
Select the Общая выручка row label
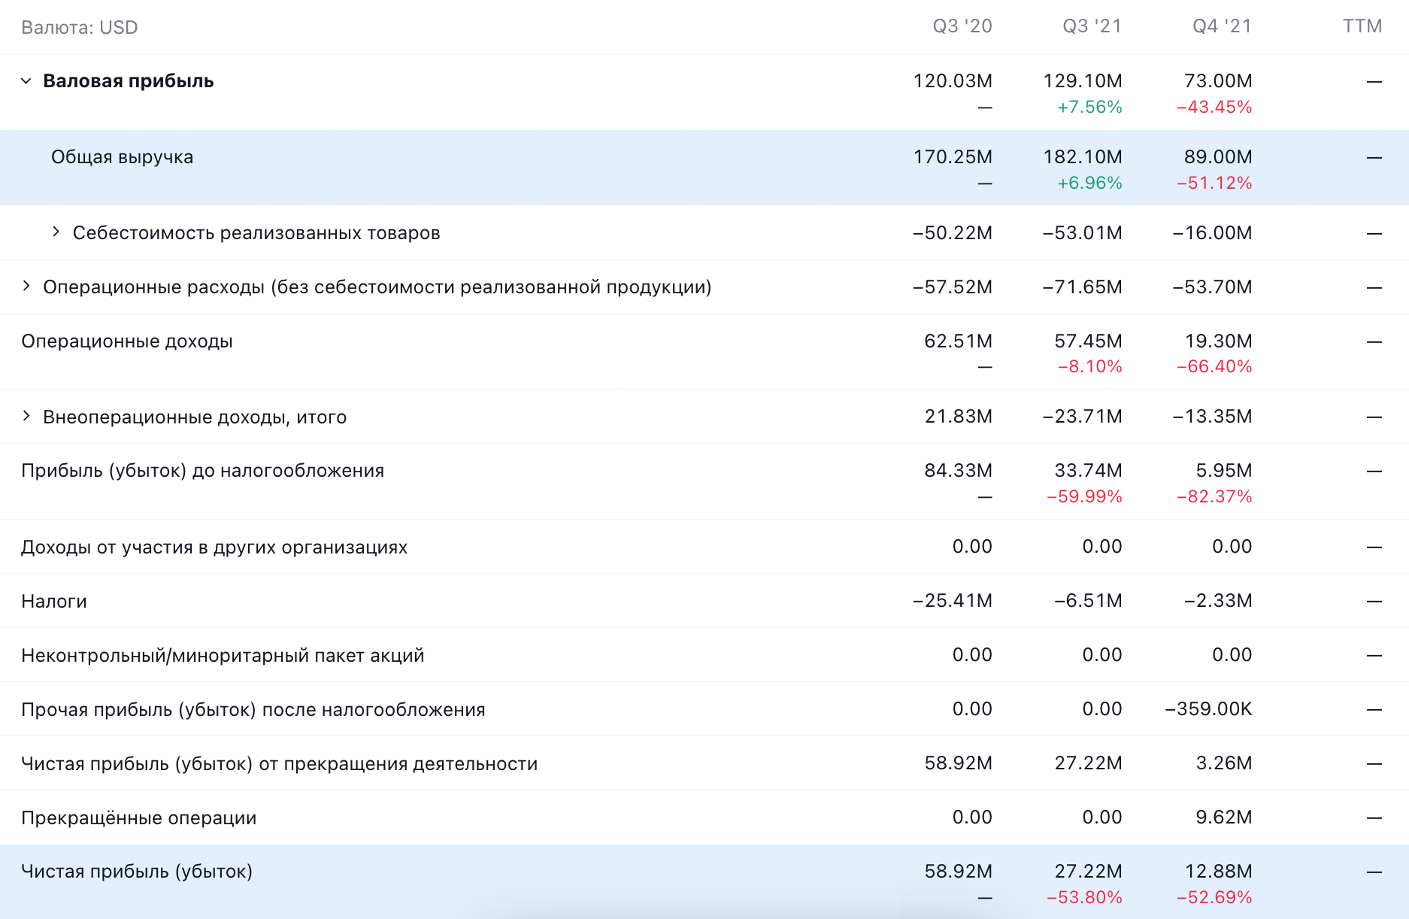point(122,157)
